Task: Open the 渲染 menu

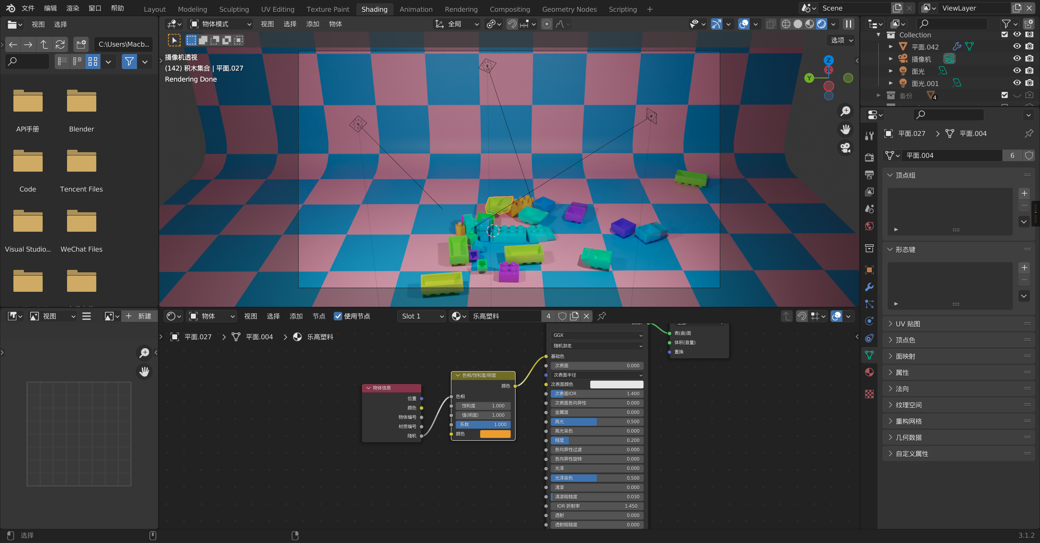Action: [x=73, y=8]
